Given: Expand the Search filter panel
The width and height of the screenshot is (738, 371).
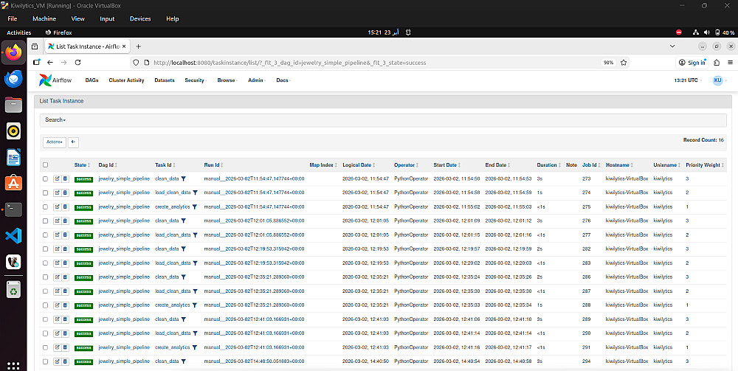Looking at the screenshot, I should coord(55,120).
